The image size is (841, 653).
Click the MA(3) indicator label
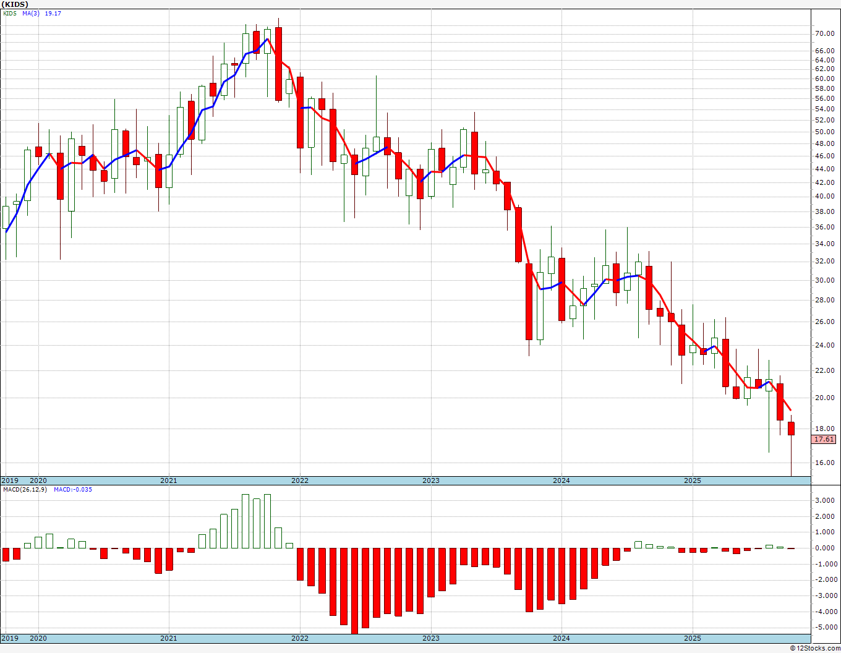tap(32, 13)
